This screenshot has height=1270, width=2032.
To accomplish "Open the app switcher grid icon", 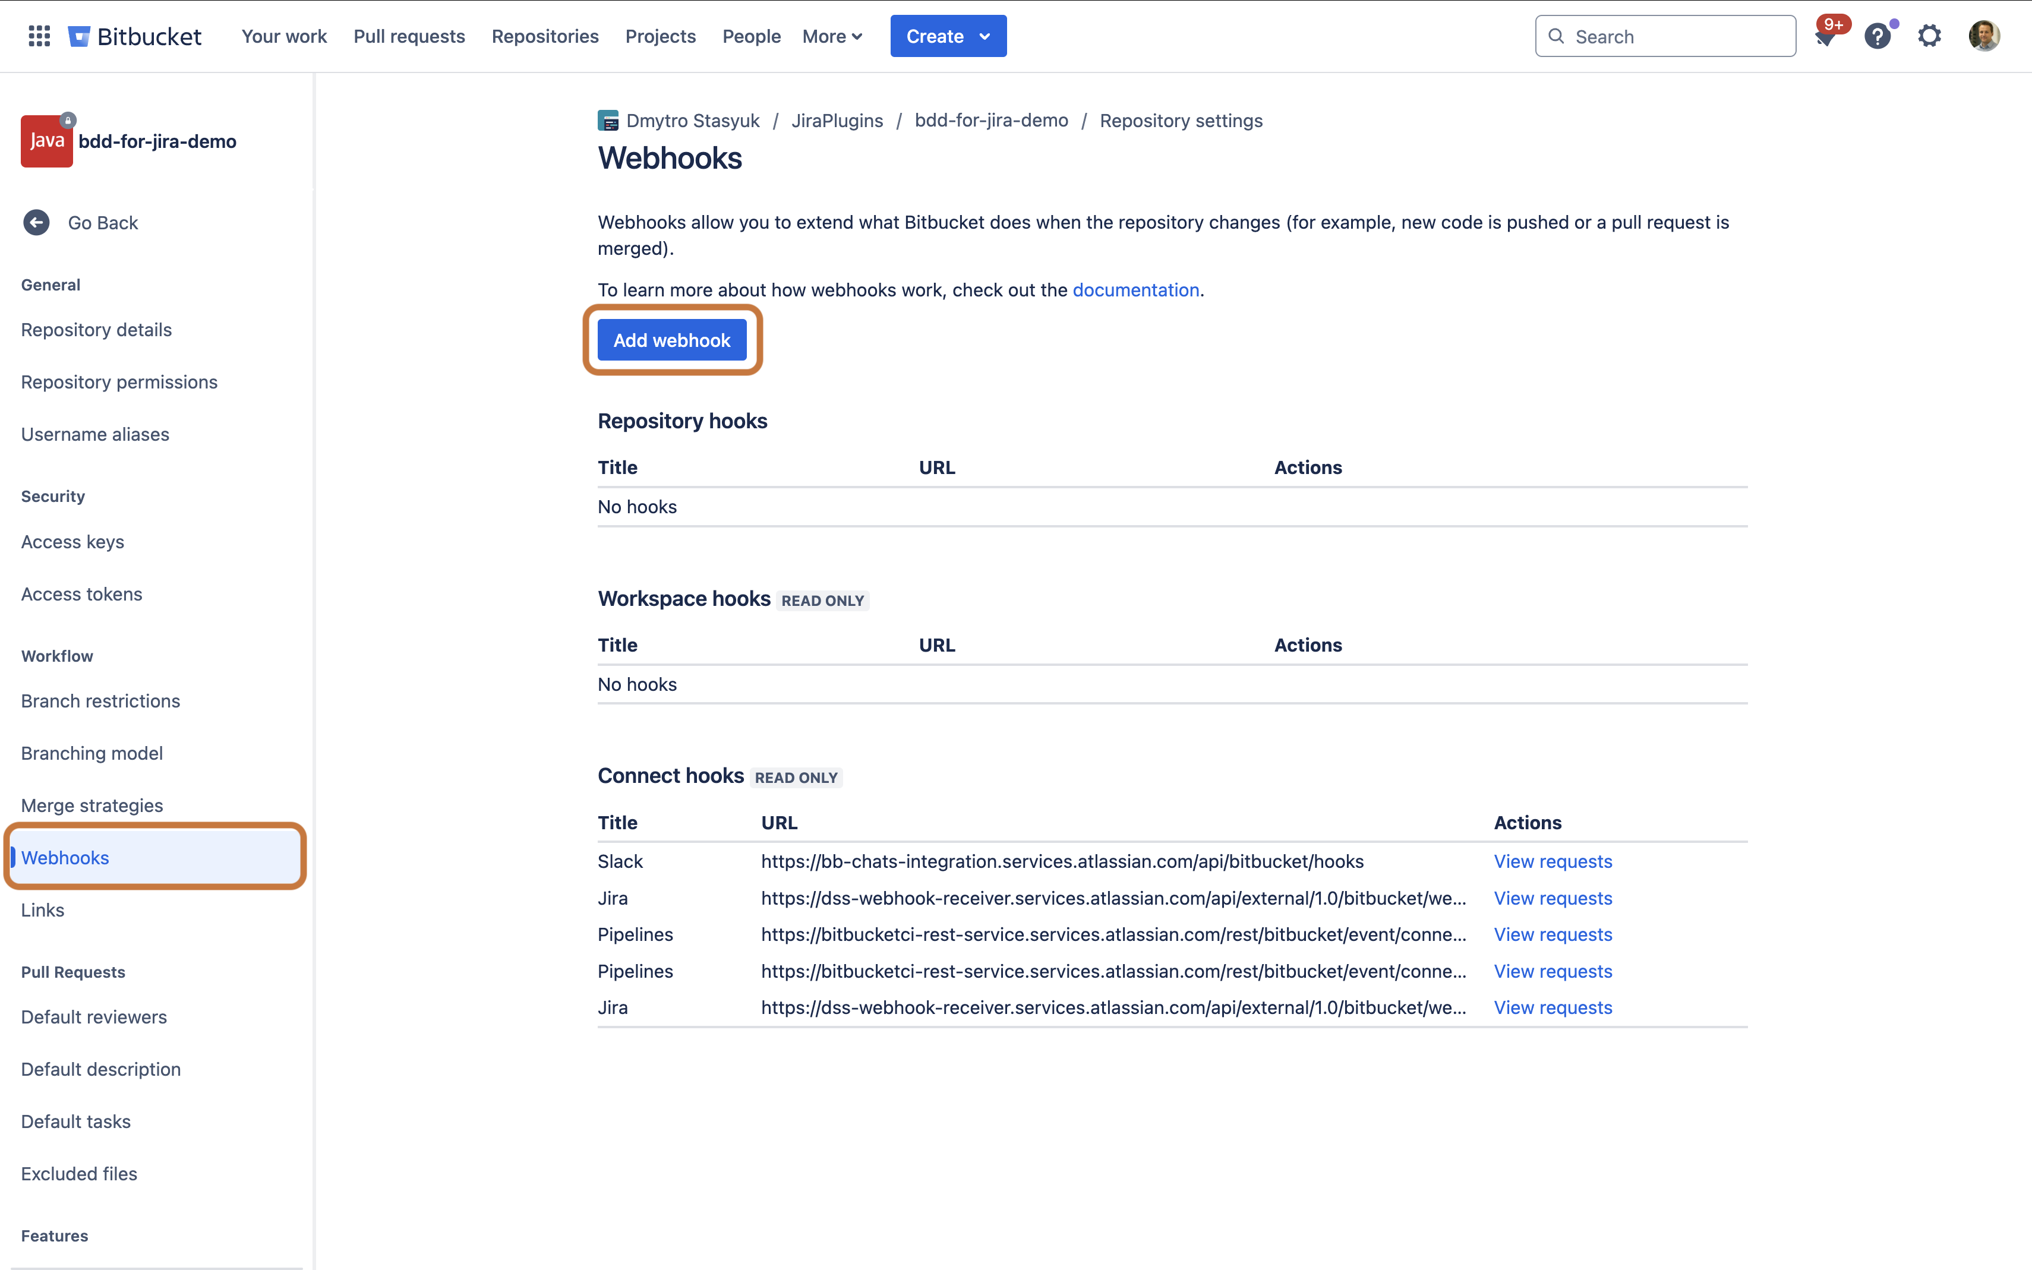I will 39,36.
